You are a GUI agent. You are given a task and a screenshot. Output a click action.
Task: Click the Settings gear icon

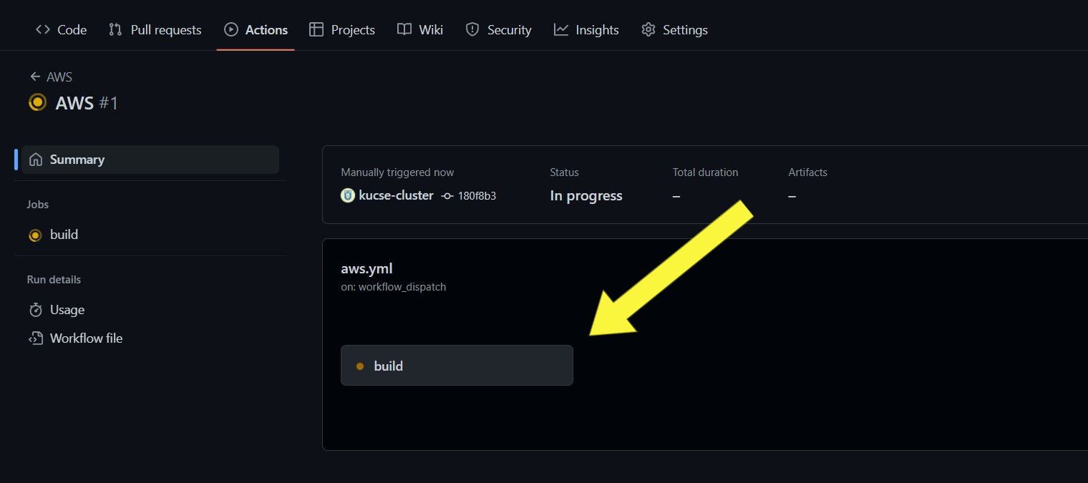pyautogui.click(x=649, y=29)
